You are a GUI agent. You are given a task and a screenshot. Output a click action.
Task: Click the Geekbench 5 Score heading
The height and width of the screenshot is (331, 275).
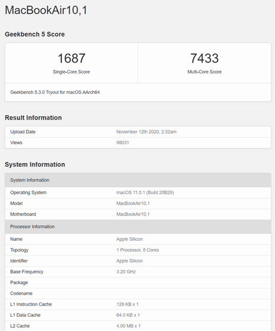tap(35, 34)
